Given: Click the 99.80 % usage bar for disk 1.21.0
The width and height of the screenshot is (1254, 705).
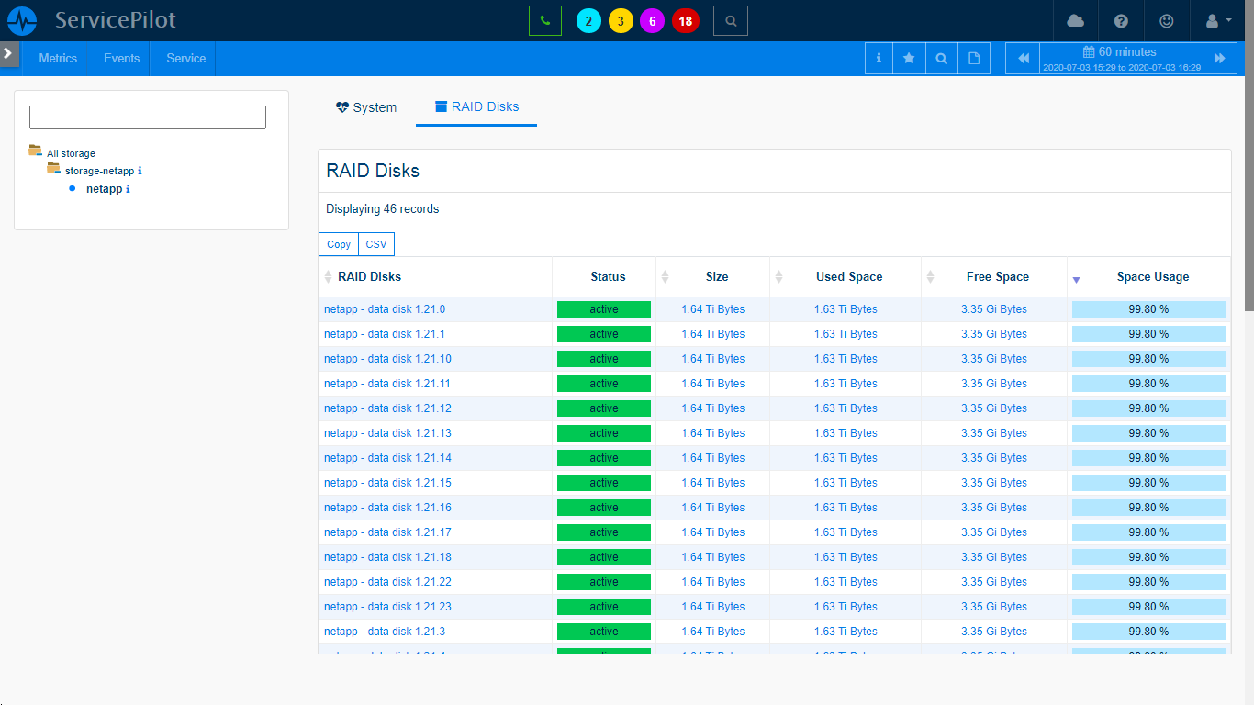Looking at the screenshot, I should coord(1148,309).
